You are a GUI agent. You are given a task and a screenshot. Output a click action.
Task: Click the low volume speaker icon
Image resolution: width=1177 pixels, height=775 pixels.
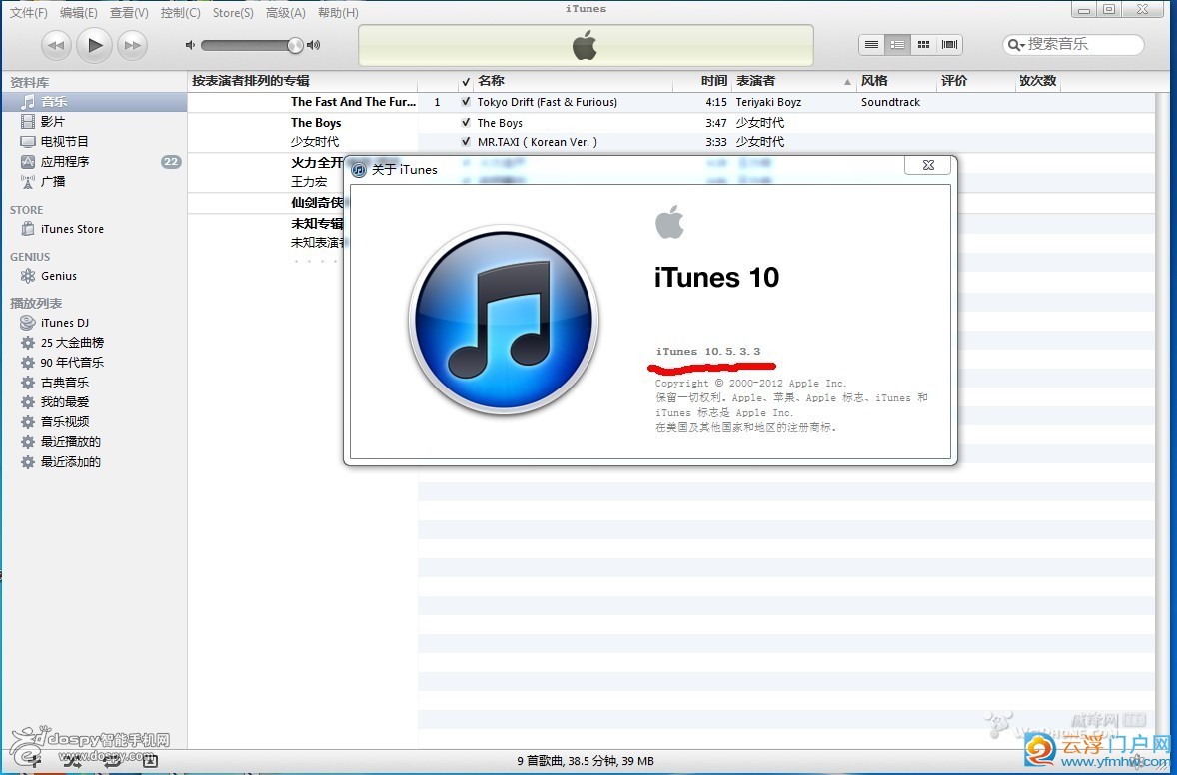(x=190, y=45)
